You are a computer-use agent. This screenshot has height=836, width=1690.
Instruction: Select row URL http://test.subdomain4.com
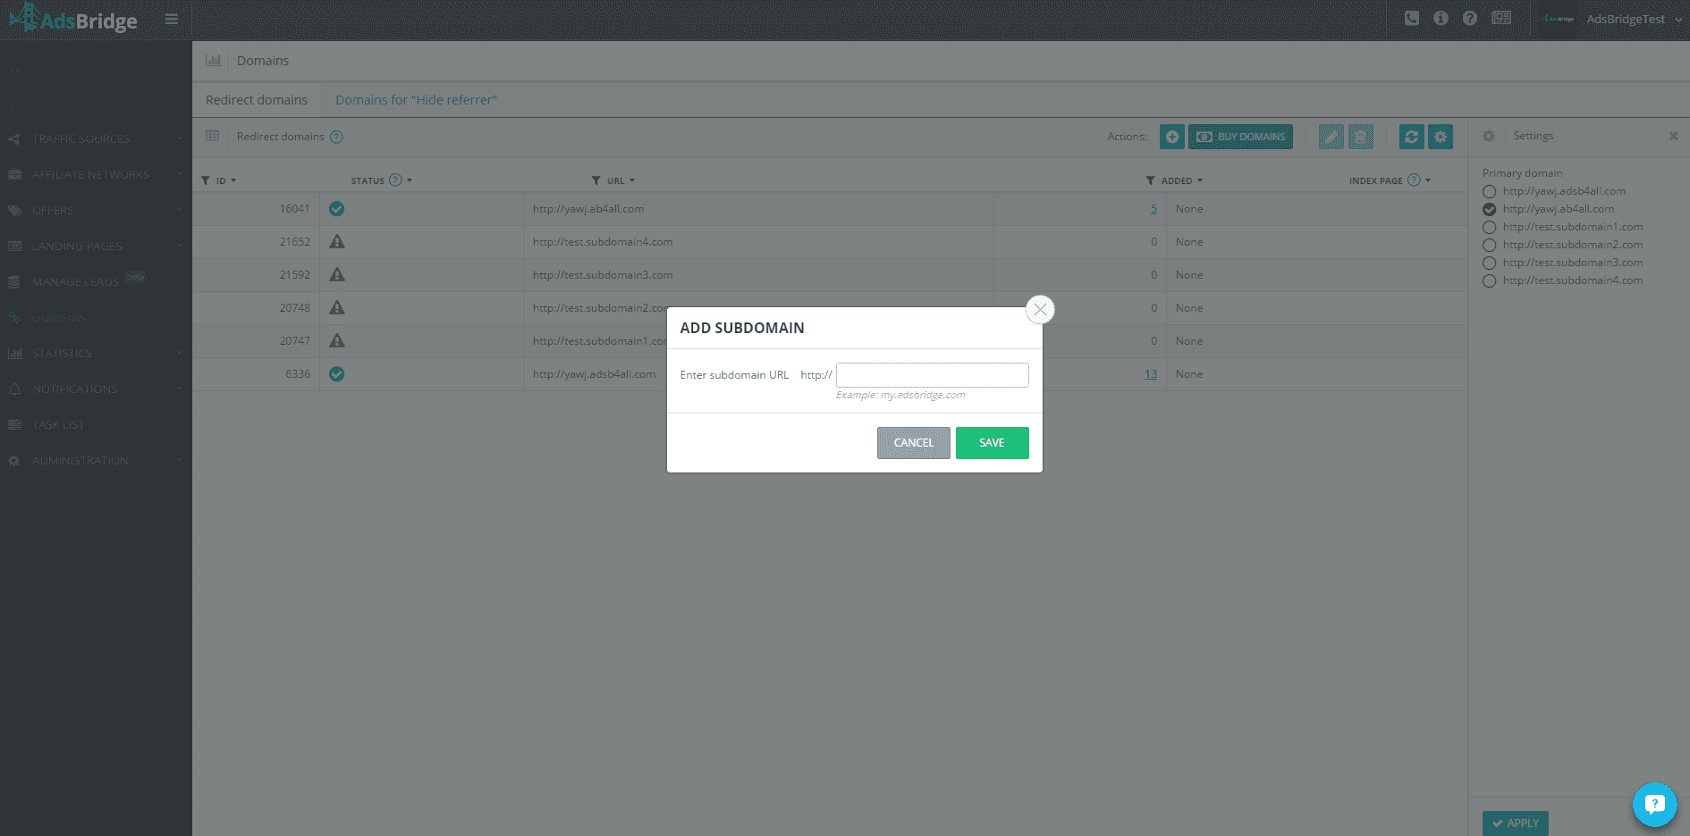pyautogui.click(x=603, y=242)
